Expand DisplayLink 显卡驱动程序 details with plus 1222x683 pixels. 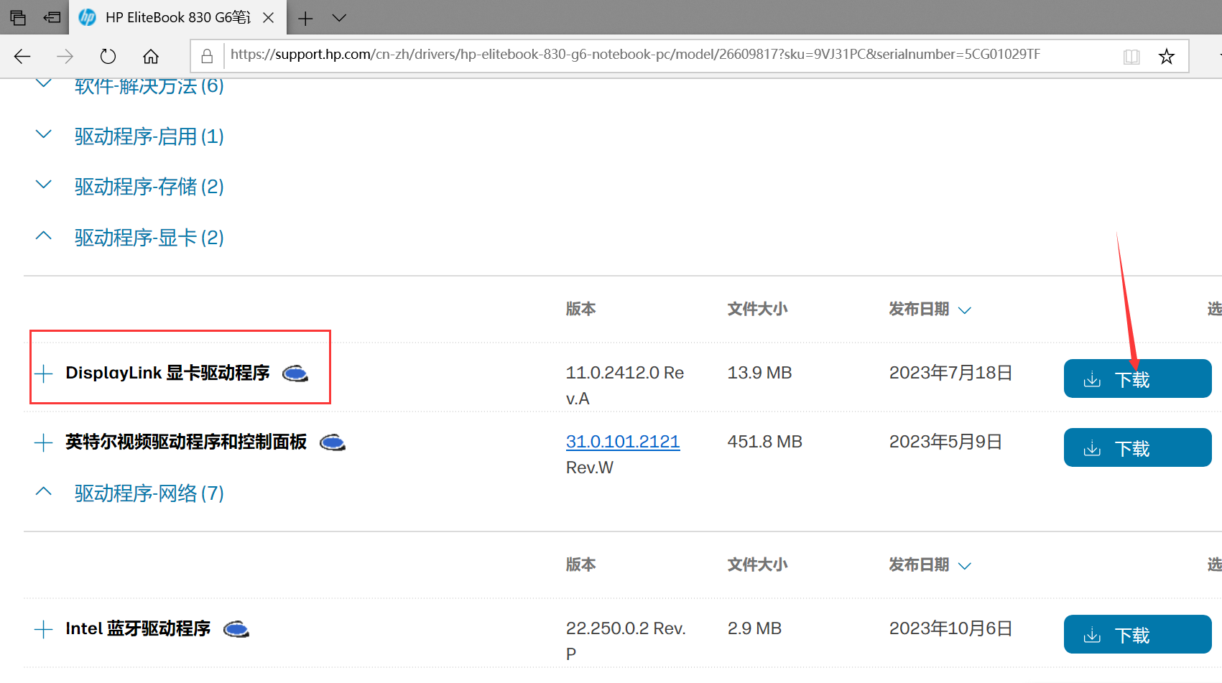coord(44,373)
